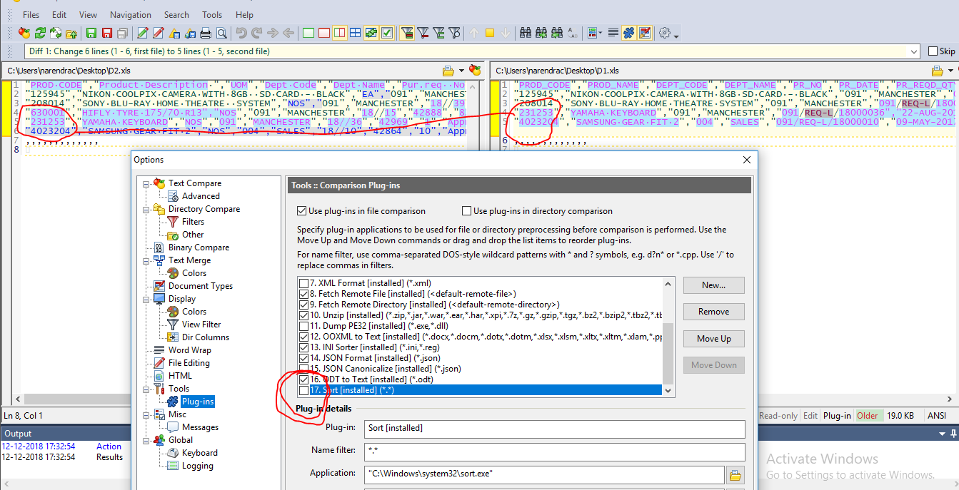Screen dimensions: 959x490
Task: Select Keyboard in the options tree
Action: pos(200,453)
